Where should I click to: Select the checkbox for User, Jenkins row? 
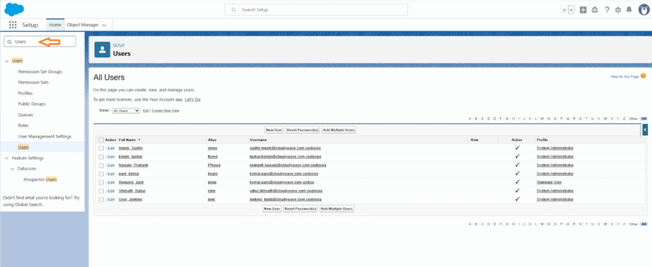tap(101, 199)
